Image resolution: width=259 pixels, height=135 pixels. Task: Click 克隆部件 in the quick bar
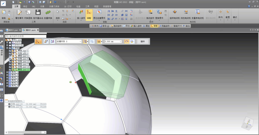[163, 26]
